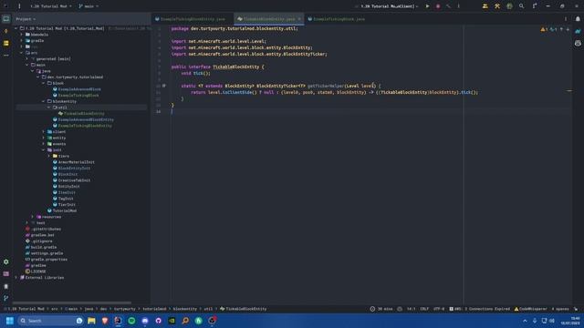Screen dimensions: 584x328
Task: Open the Copilot tool window icon
Action: [578, 44]
